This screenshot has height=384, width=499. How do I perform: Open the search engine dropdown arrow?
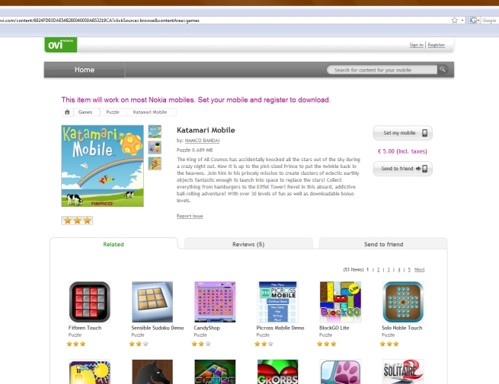click(478, 21)
